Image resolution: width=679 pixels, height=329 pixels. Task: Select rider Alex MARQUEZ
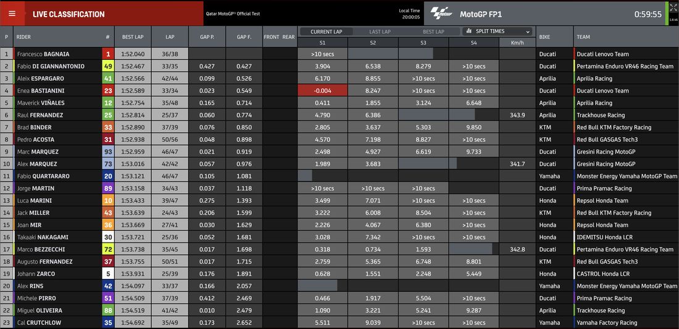point(37,164)
